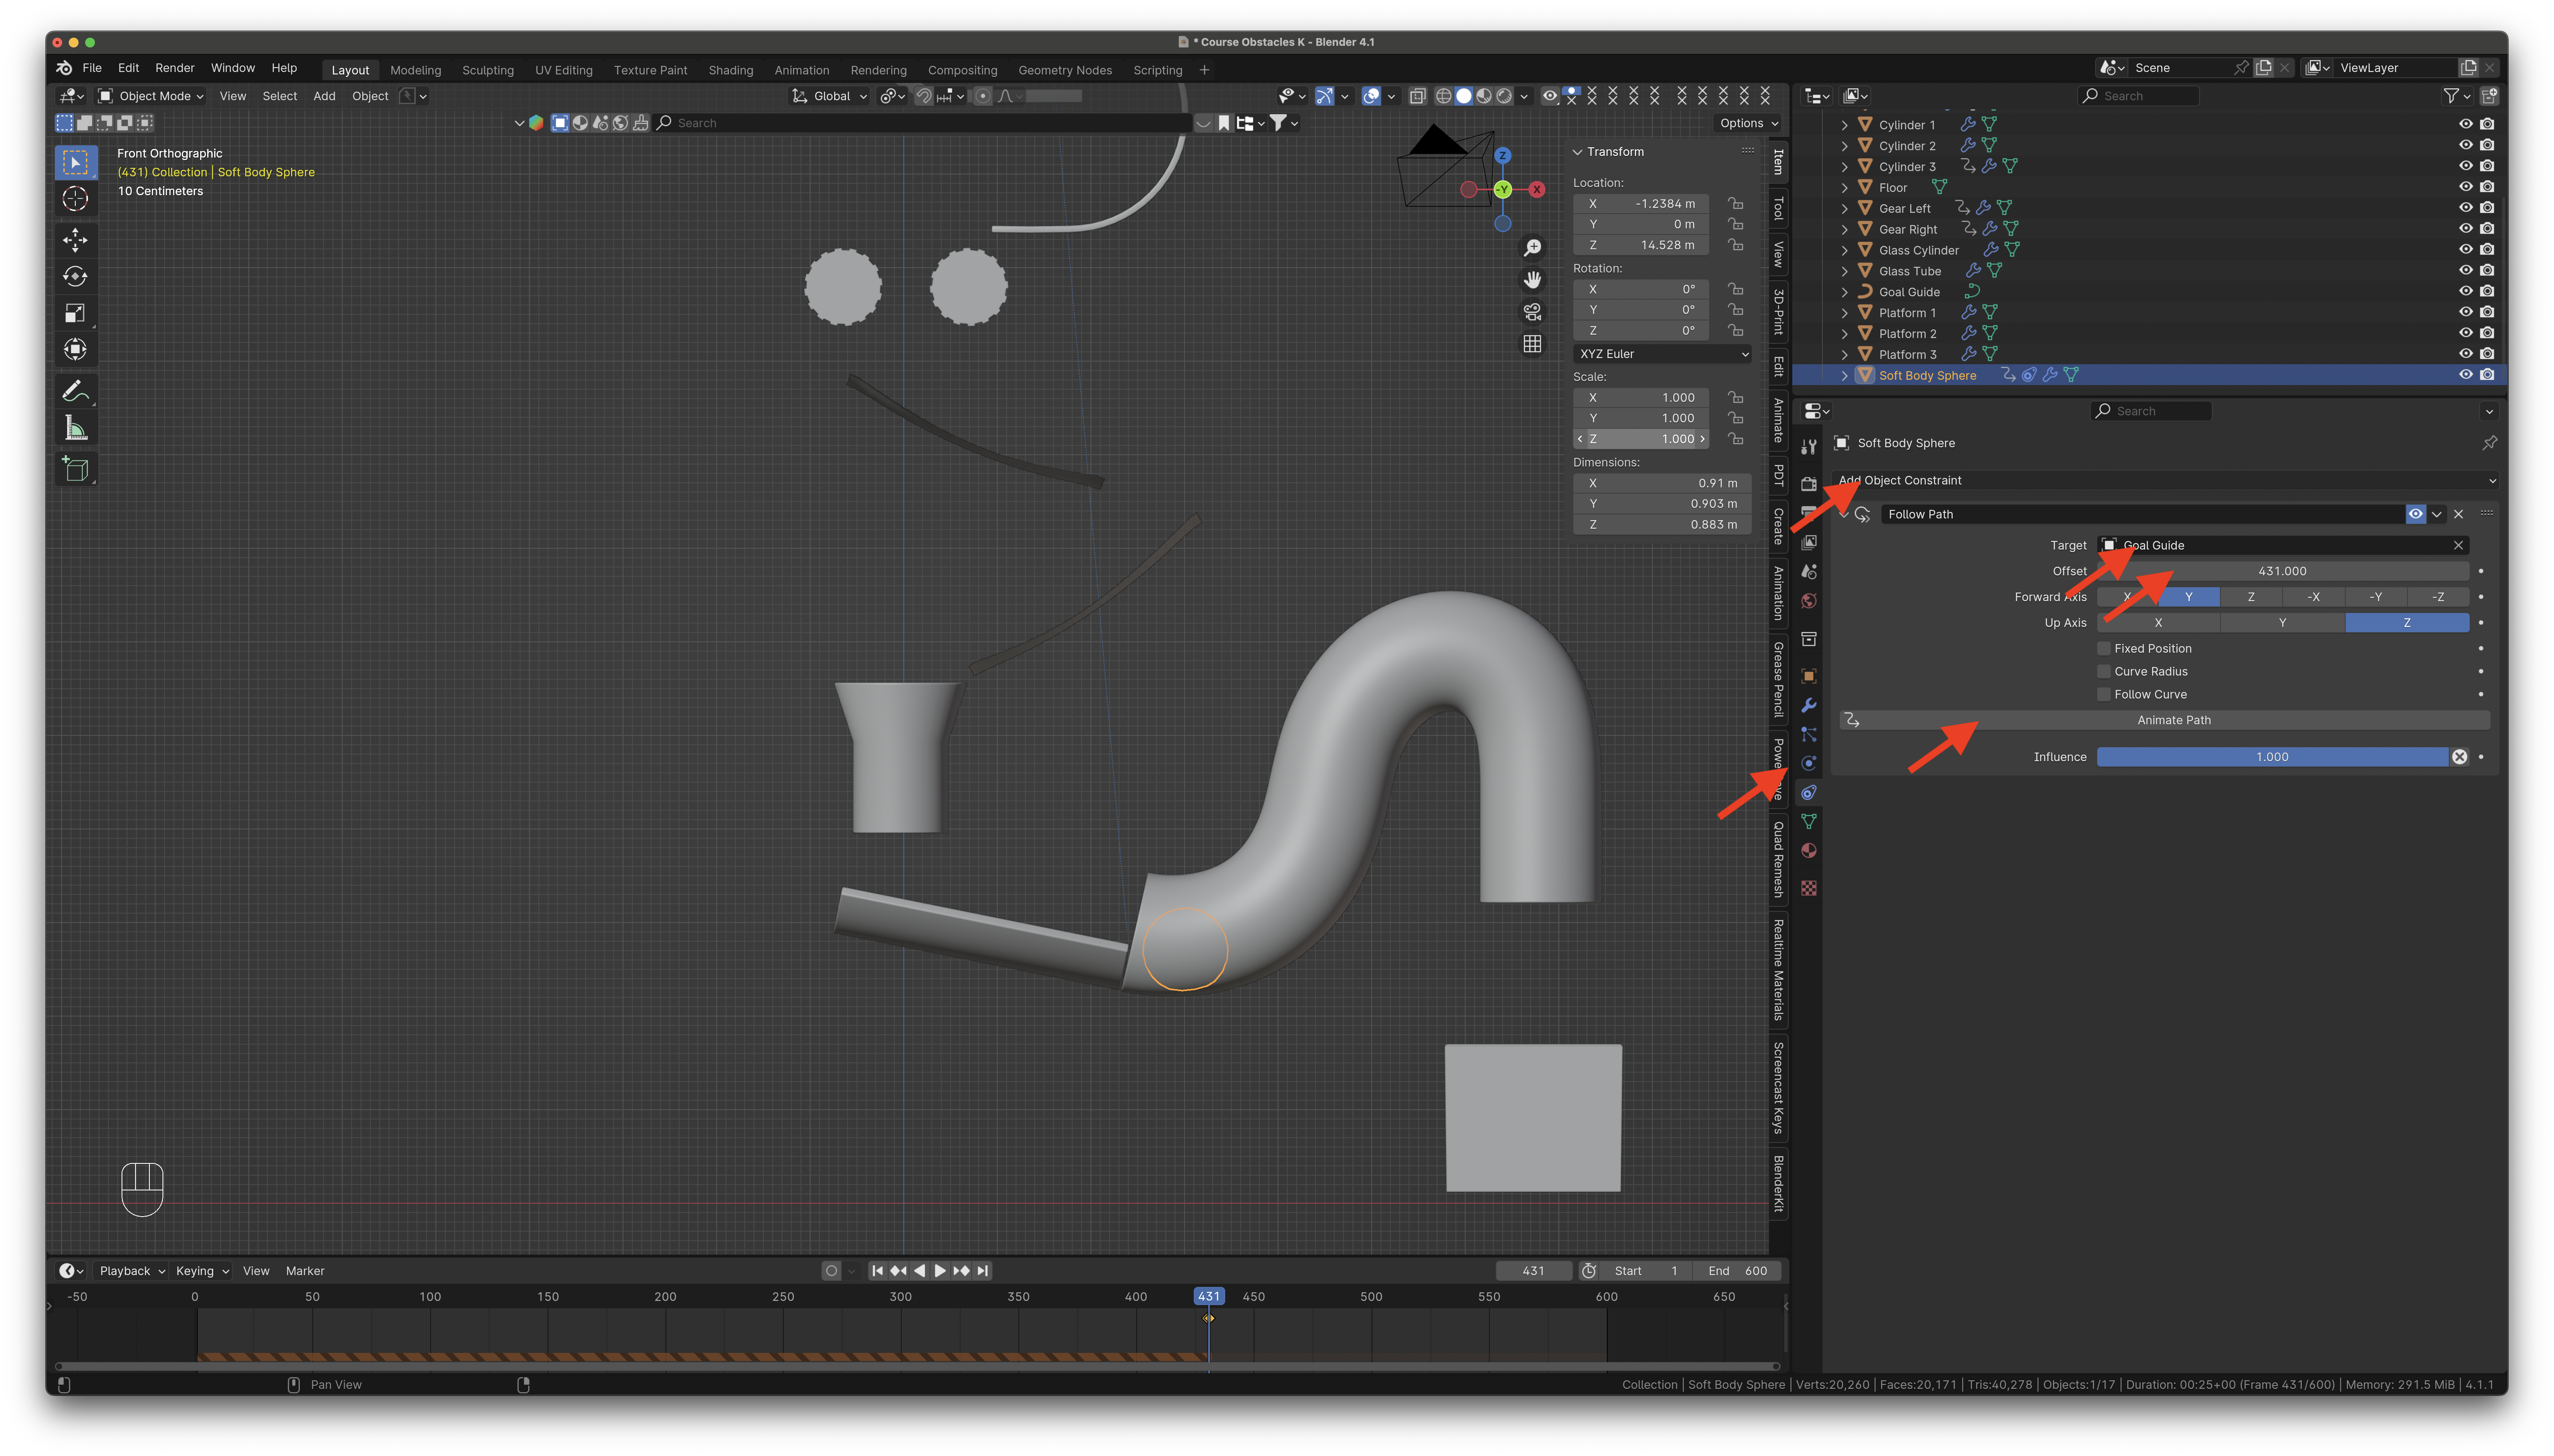Activate the Scale tool
The image size is (2554, 1456).
click(75, 313)
